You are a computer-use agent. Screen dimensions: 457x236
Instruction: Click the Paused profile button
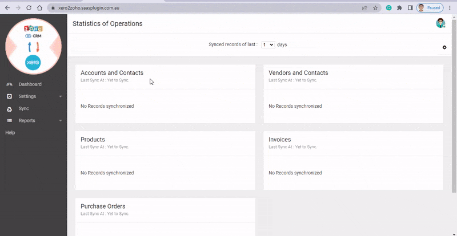(x=430, y=8)
